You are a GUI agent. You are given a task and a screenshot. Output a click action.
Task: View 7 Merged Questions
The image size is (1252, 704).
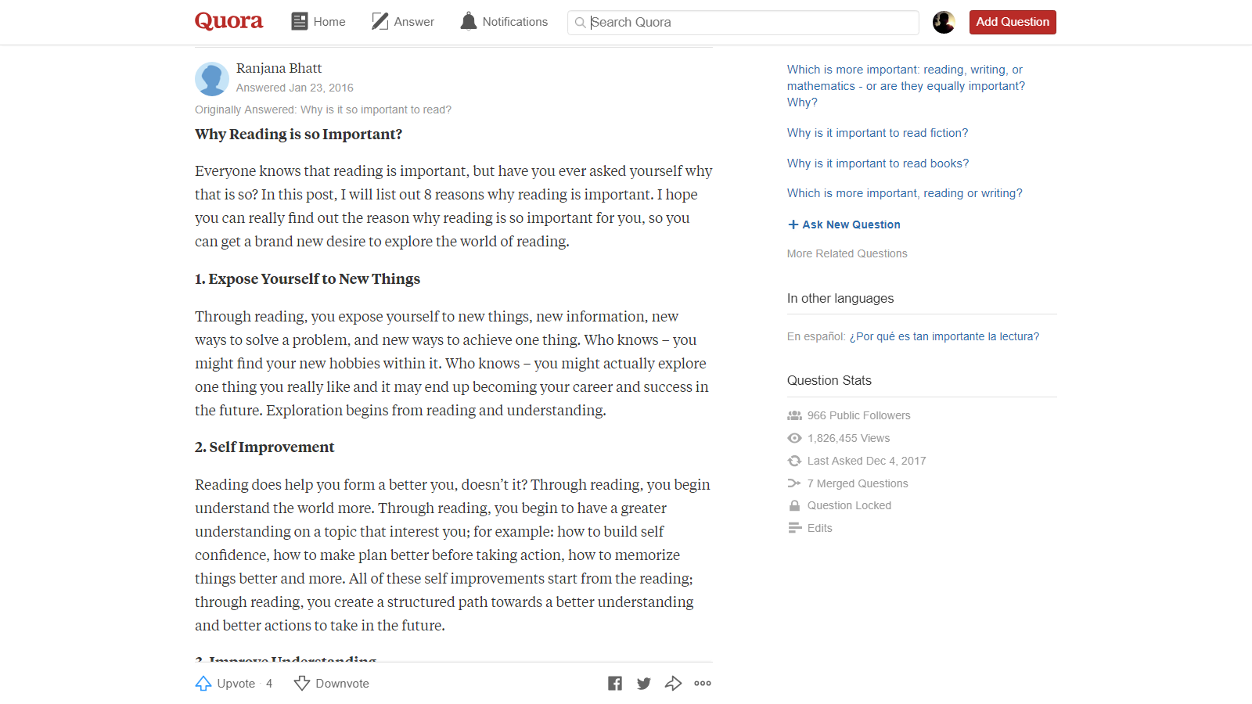858,483
